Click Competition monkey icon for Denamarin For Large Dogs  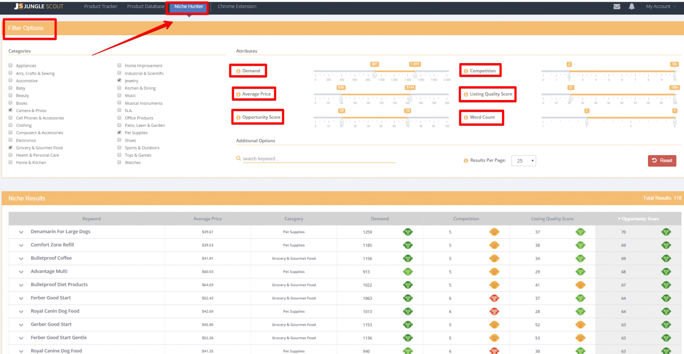click(494, 231)
